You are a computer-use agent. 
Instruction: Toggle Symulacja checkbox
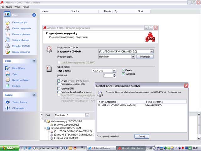click(x=123, y=74)
